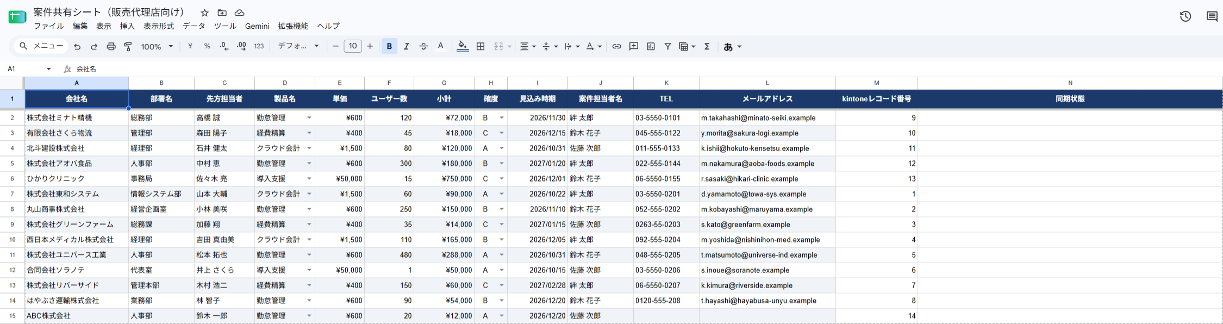Select column G header
The image size is (1223, 324).
point(444,83)
